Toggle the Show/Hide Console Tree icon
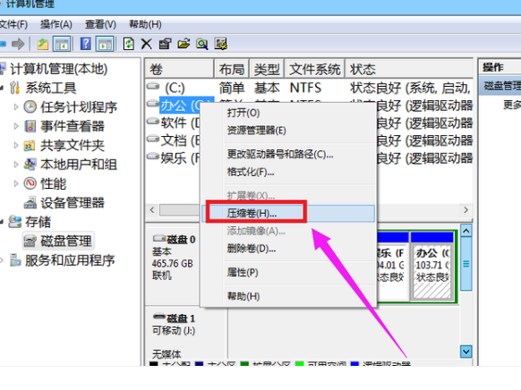 pyautogui.click(x=62, y=44)
